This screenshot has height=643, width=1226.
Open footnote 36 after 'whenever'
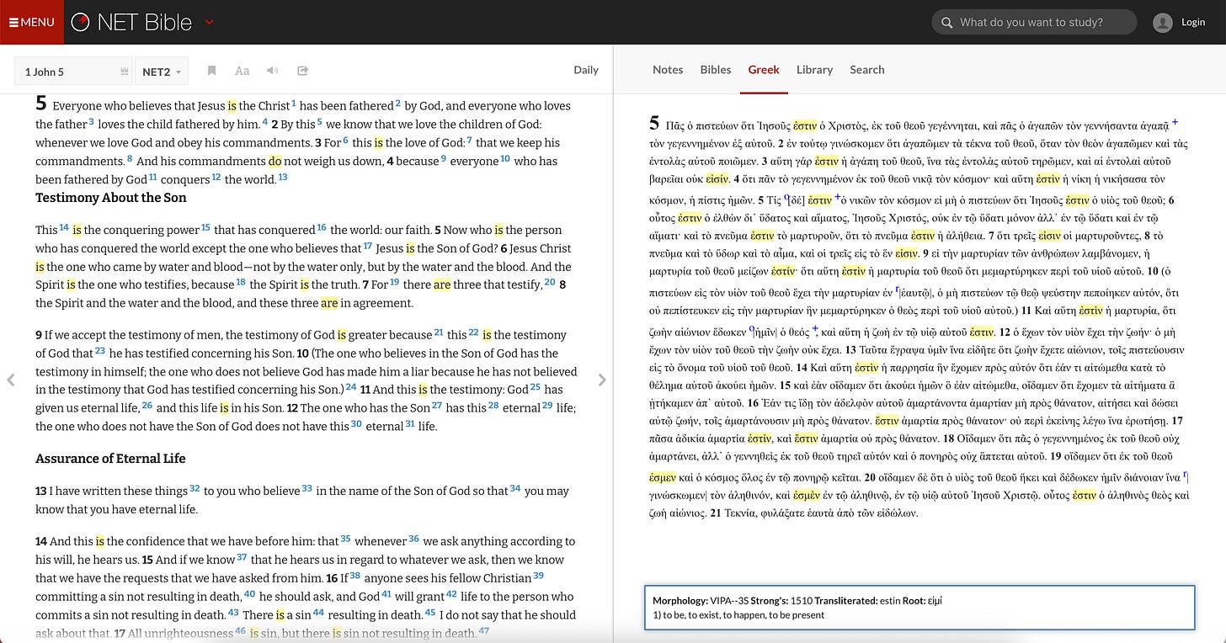[x=413, y=539]
